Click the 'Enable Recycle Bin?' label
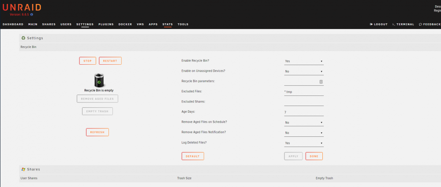Screen dimensions: 441x187 point(195,61)
